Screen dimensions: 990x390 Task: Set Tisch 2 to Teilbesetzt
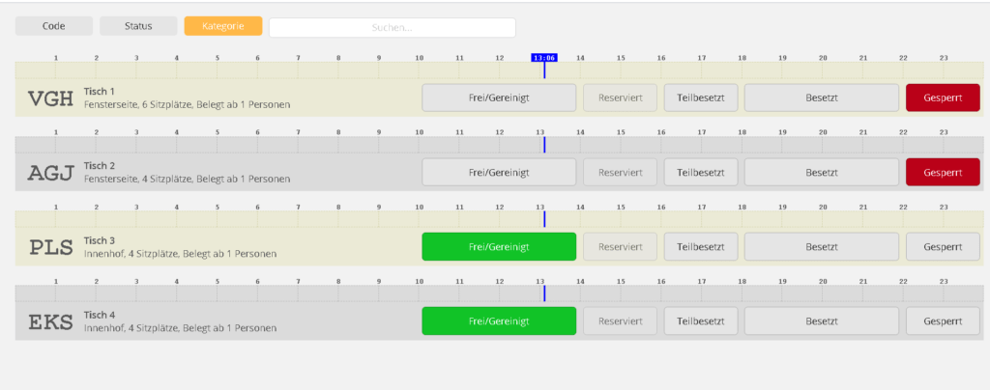pyautogui.click(x=701, y=172)
